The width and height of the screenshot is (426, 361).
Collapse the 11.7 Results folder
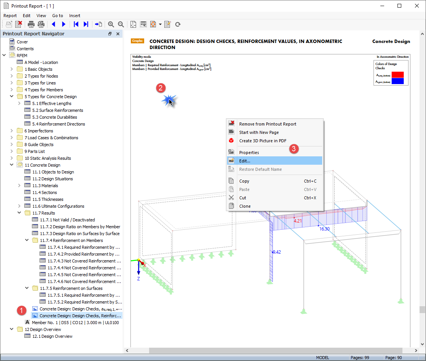coord(19,213)
